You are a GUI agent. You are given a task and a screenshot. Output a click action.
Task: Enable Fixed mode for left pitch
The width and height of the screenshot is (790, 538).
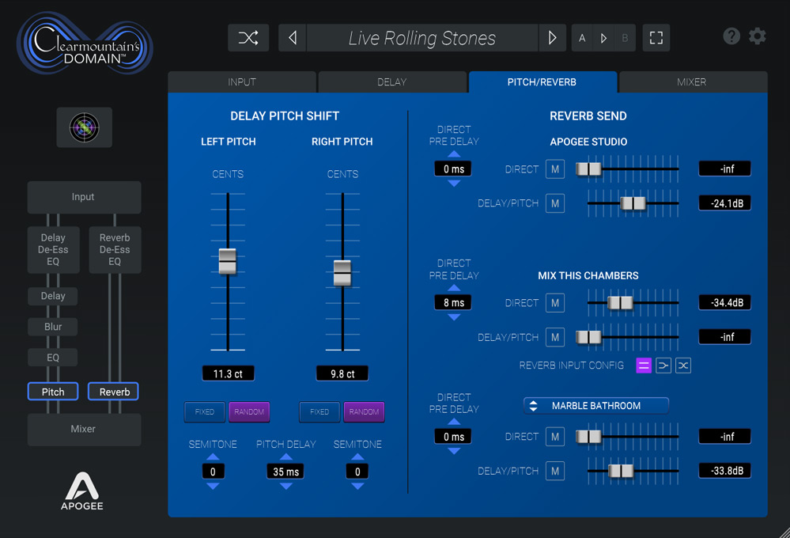(205, 412)
